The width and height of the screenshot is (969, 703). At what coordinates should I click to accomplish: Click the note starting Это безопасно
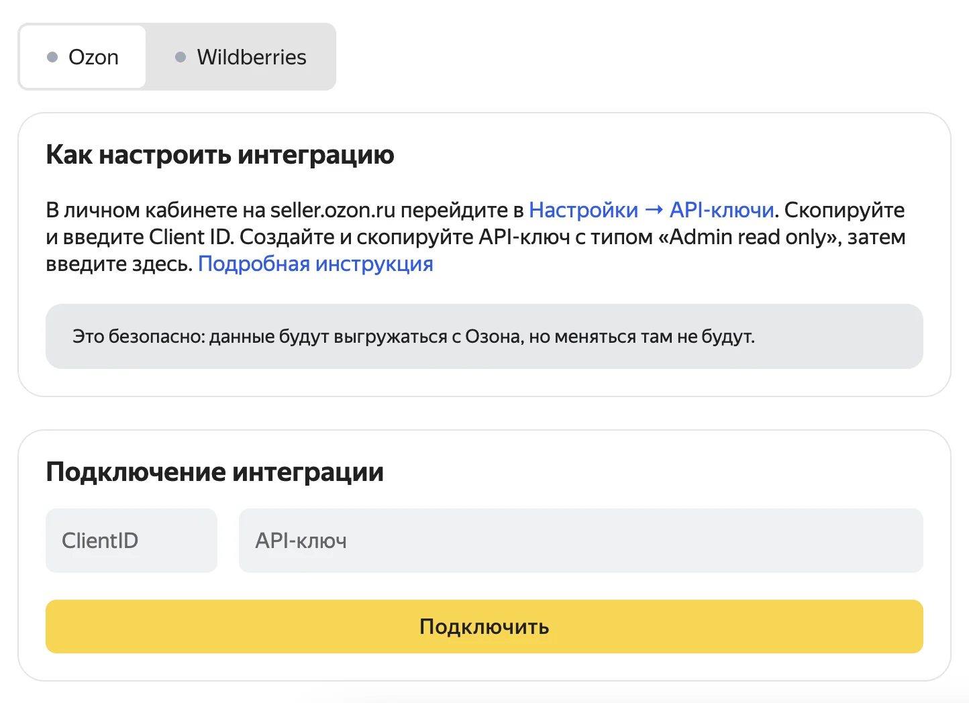484,336
